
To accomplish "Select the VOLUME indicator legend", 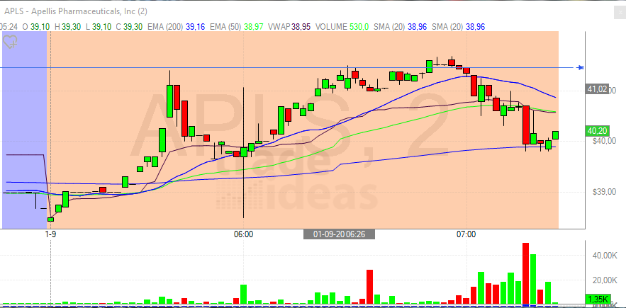I will [x=342, y=27].
